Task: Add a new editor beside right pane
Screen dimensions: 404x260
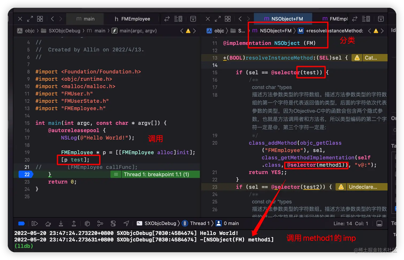Action: click(x=381, y=19)
